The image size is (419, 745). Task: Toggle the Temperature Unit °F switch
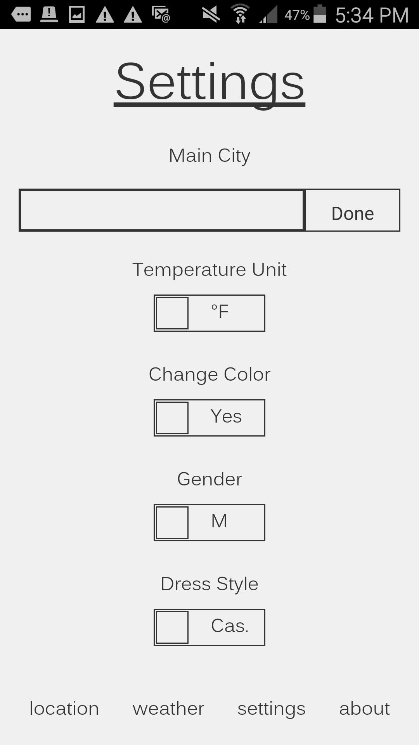(x=209, y=313)
